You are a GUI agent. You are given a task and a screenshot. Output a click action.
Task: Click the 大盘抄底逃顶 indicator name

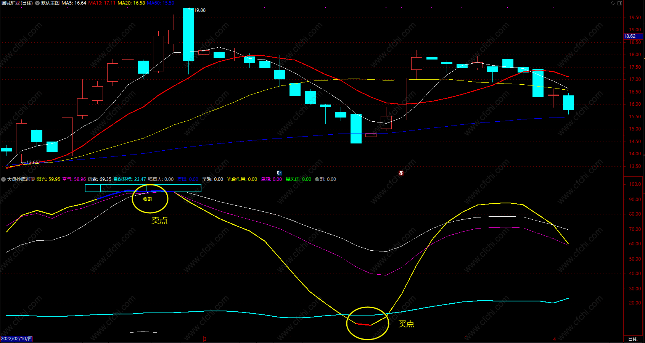tap(21, 179)
